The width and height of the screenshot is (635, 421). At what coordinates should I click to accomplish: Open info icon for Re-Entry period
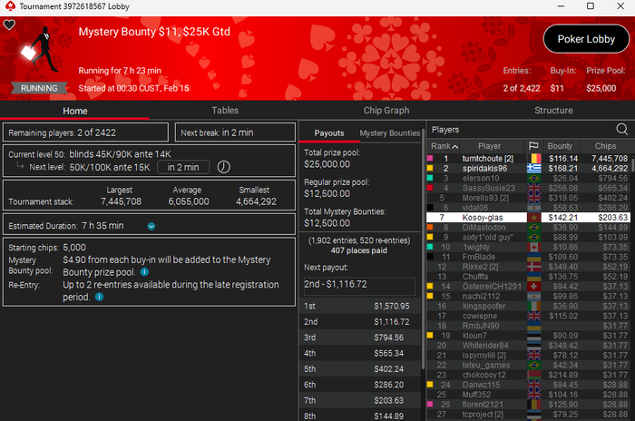(99, 297)
